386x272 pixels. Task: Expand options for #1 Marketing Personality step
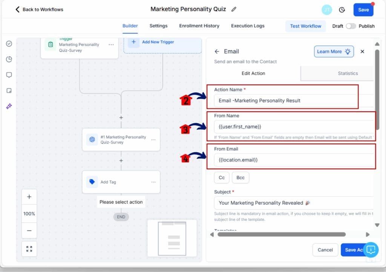click(153, 140)
